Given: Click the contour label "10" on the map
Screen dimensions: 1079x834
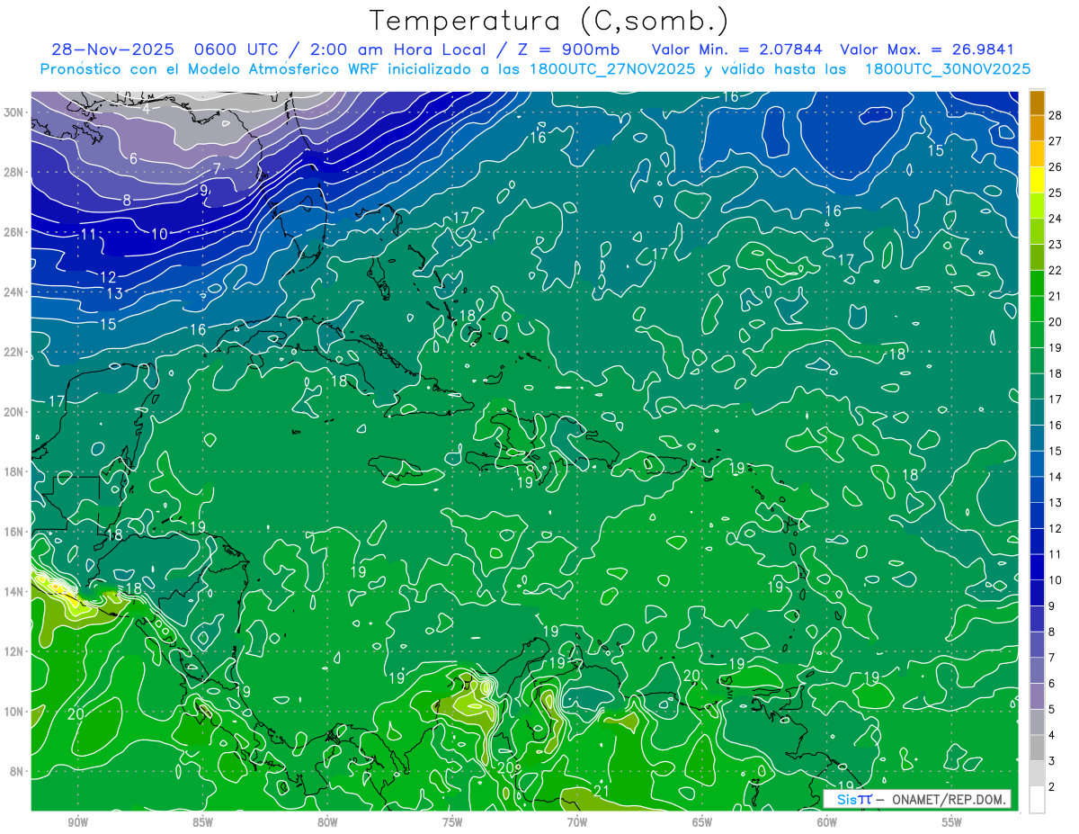Looking at the screenshot, I should click(159, 234).
